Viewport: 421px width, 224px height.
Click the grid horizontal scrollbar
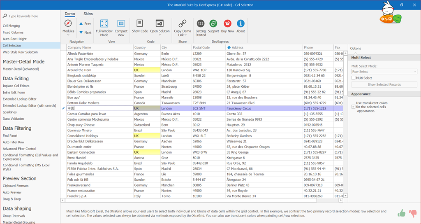pos(190,201)
